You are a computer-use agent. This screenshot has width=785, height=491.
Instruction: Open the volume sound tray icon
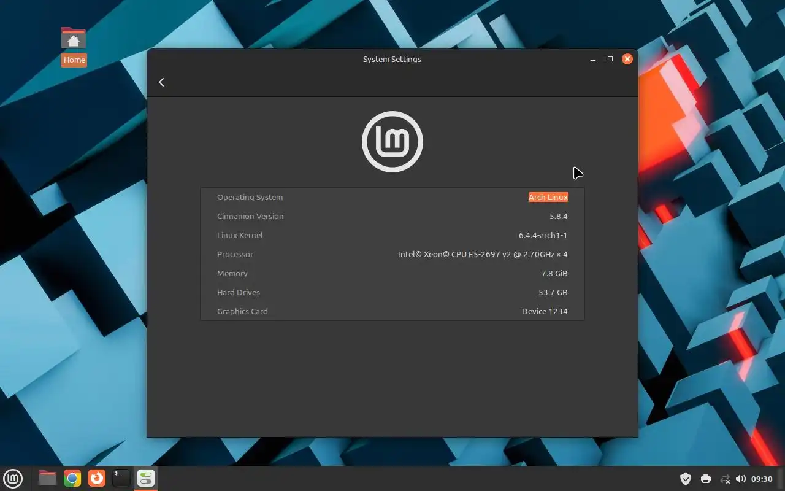pyautogui.click(x=741, y=479)
